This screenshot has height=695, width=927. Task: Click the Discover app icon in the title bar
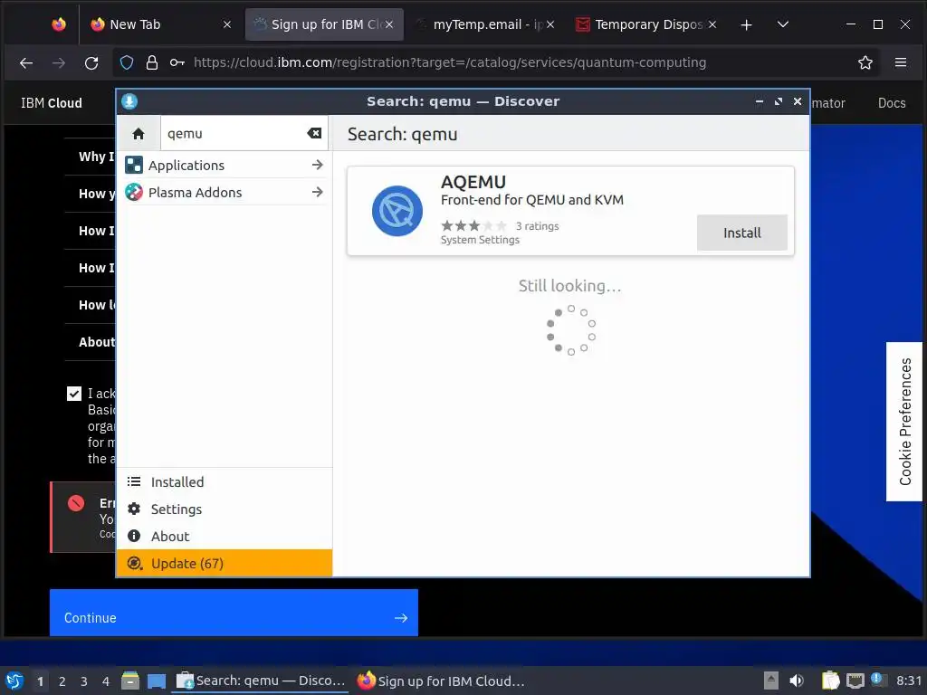click(x=129, y=101)
